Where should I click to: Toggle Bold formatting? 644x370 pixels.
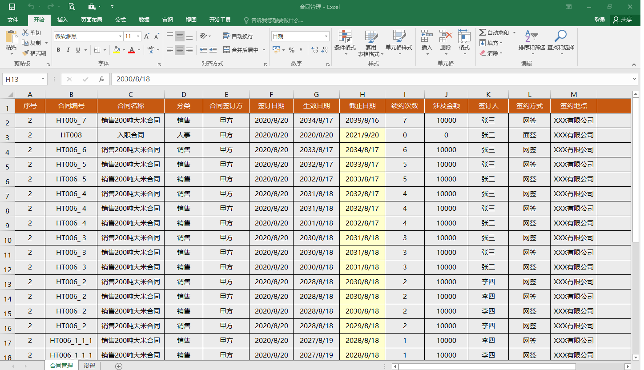58,50
